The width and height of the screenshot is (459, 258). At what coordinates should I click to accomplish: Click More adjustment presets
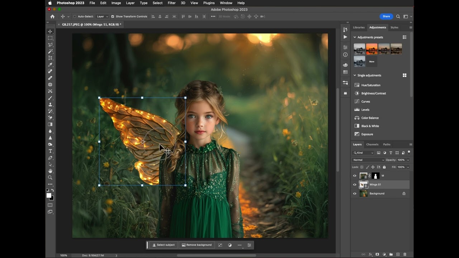coord(372,62)
